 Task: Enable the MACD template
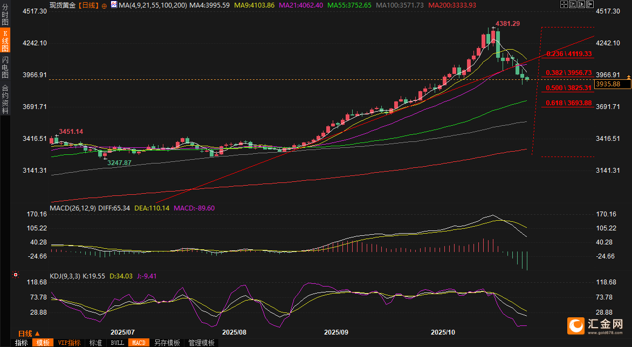click(x=139, y=343)
